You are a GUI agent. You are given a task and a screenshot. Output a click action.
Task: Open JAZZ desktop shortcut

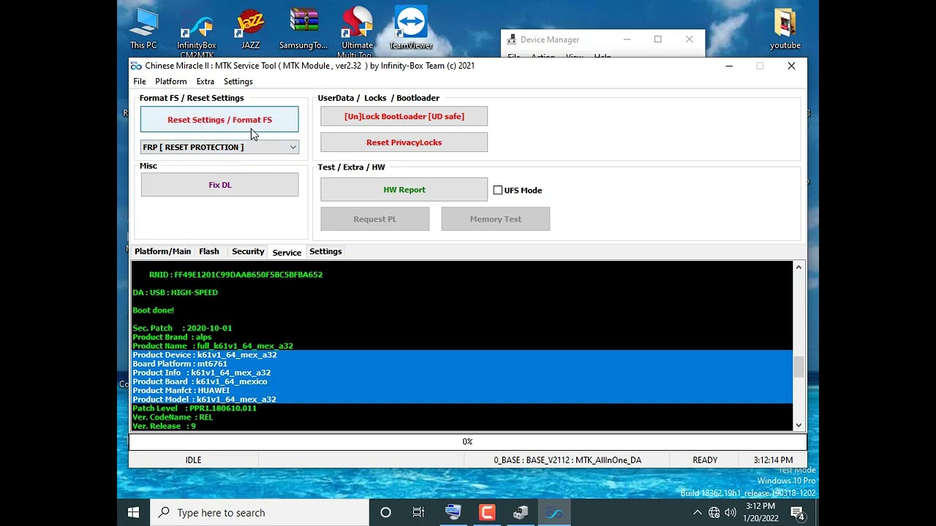click(x=250, y=28)
